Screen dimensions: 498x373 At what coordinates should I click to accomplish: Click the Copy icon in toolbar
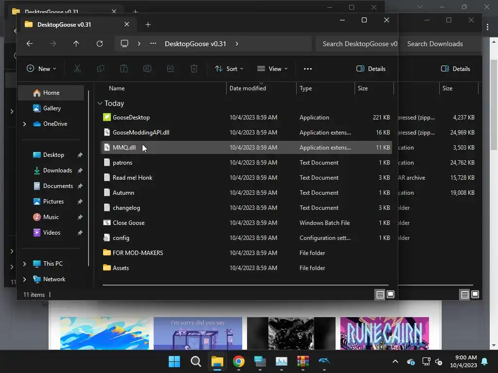coord(100,68)
